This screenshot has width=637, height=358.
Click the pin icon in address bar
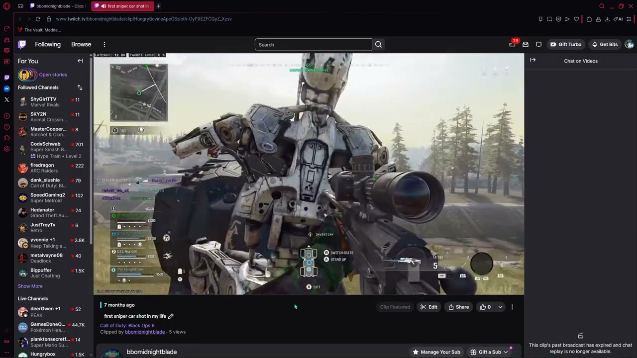pyautogui.click(x=540, y=19)
